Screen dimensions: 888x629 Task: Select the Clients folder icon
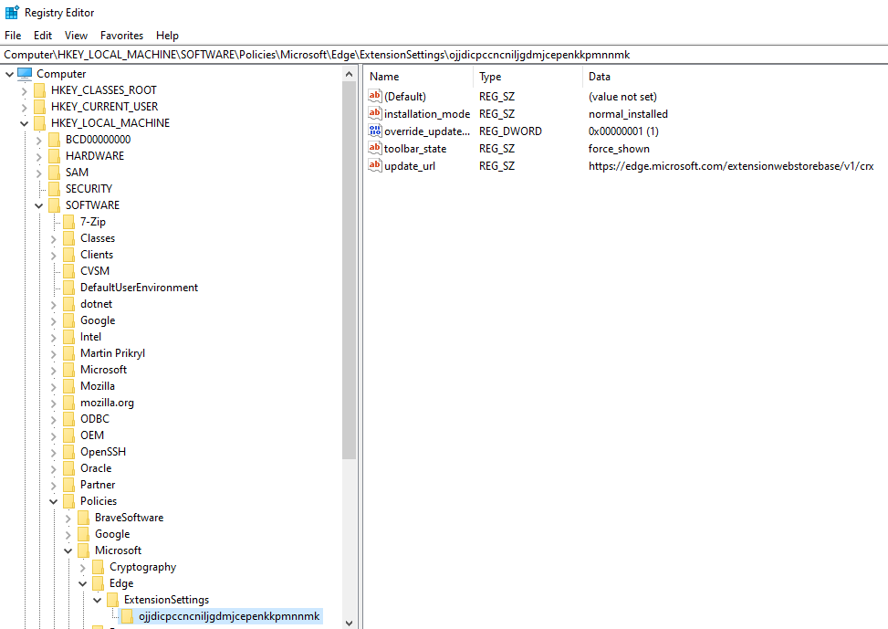[69, 255]
